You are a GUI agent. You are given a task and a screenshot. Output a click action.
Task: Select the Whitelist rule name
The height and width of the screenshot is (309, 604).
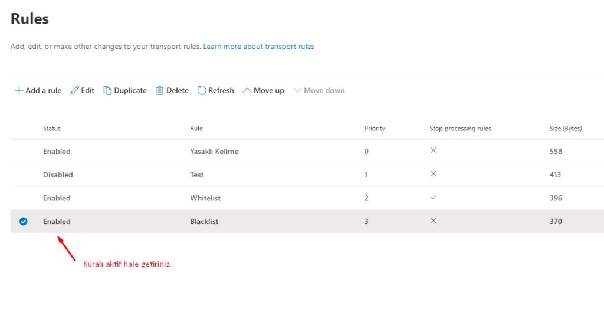click(x=205, y=199)
